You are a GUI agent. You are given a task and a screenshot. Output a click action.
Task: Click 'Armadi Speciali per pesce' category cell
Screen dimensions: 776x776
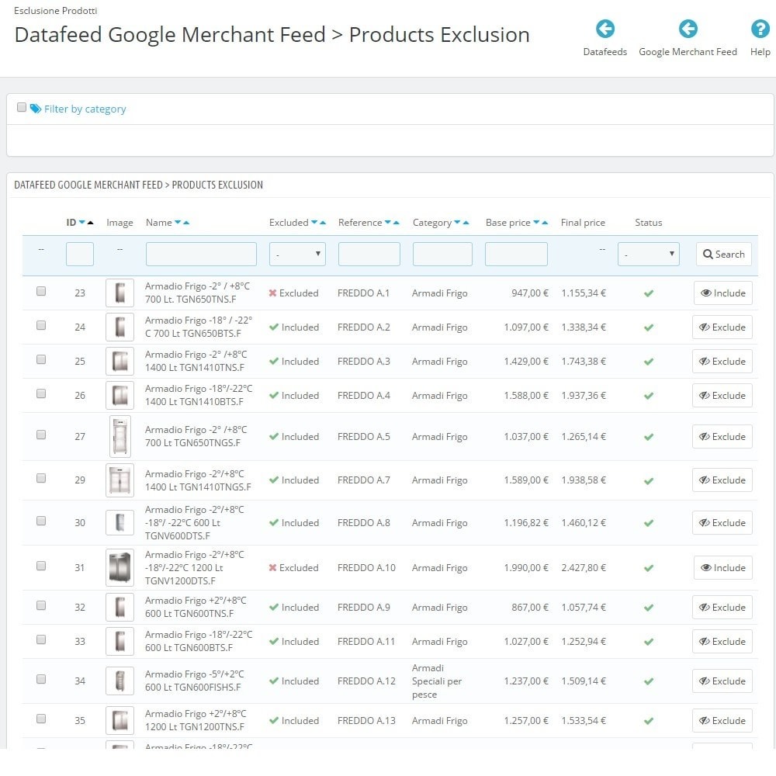(437, 681)
